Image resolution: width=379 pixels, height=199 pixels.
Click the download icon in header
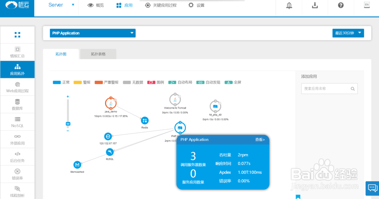coord(315,5)
